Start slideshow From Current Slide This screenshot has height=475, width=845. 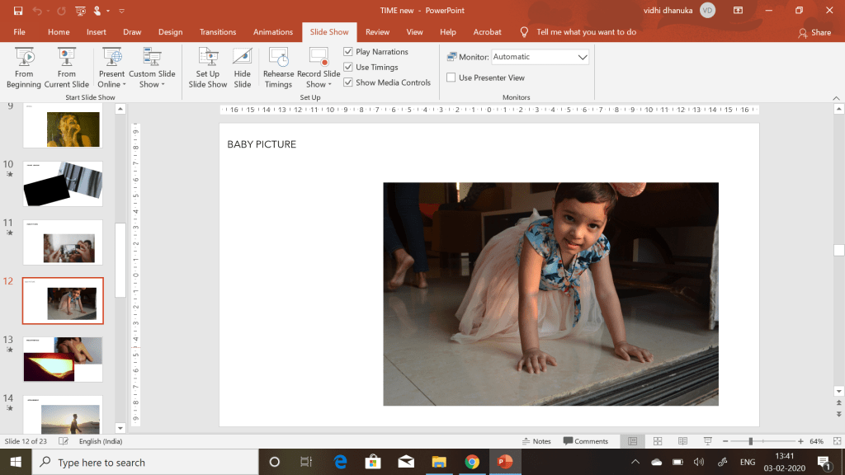pyautogui.click(x=67, y=68)
